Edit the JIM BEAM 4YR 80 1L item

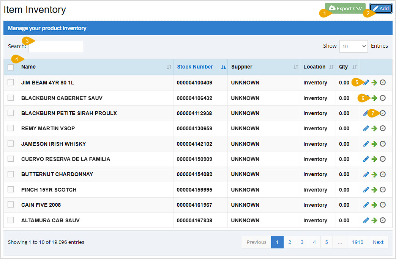tap(366, 82)
